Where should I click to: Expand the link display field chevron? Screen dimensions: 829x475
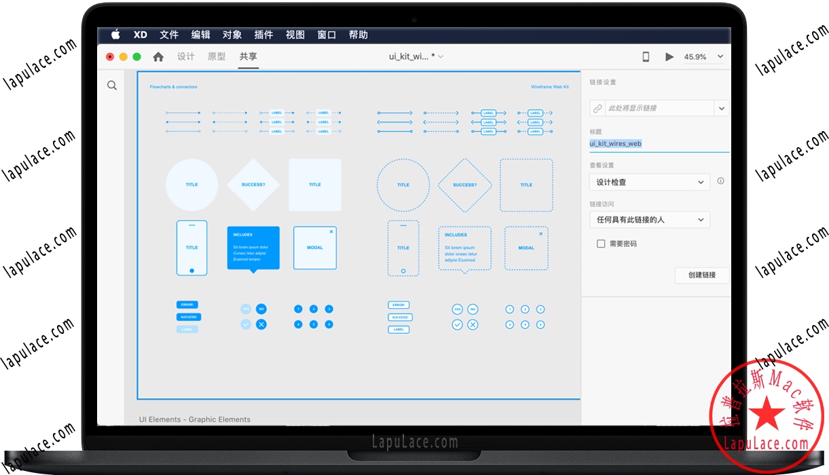click(722, 108)
